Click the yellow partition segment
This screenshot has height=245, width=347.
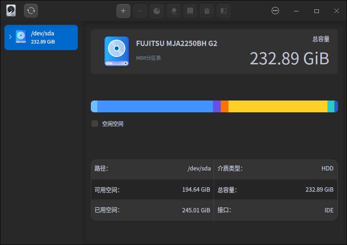[277, 106]
